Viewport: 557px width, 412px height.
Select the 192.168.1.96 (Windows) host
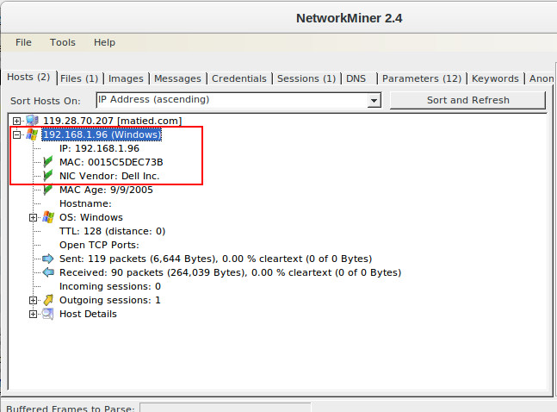(x=102, y=134)
